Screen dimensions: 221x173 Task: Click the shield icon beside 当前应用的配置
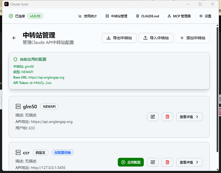(15, 59)
